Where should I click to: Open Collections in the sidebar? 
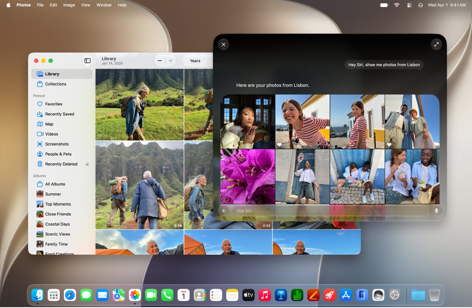62,84
